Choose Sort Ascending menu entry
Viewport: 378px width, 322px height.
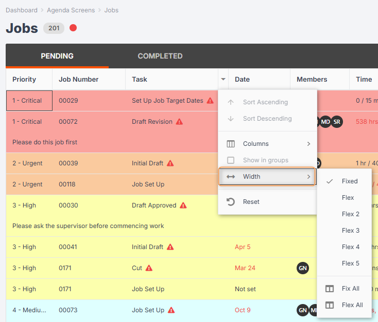click(x=267, y=102)
